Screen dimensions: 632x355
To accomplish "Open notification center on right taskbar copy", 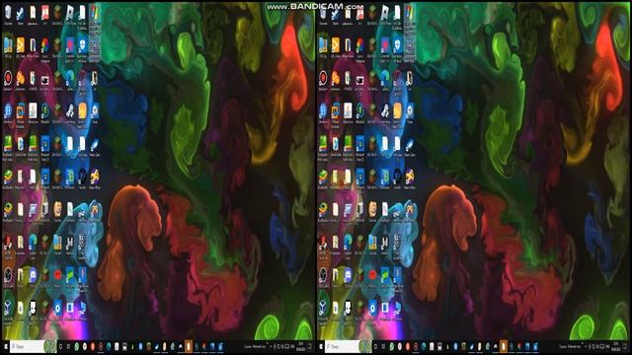I will coord(624,346).
